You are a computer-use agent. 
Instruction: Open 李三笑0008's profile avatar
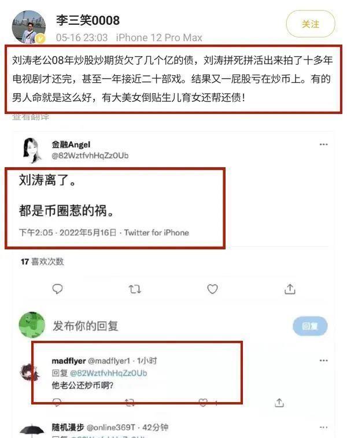[29, 27]
